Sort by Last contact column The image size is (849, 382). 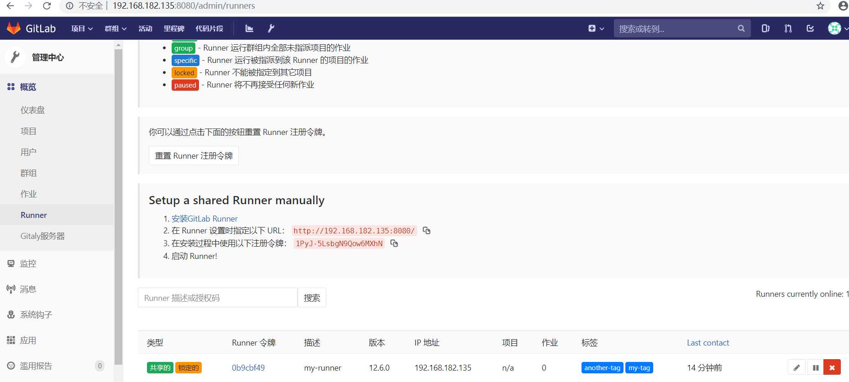pyautogui.click(x=707, y=342)
